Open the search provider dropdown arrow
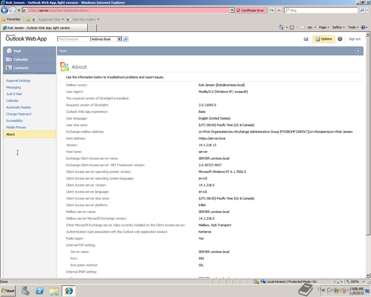The image size is (371, 297). point(367,10)
